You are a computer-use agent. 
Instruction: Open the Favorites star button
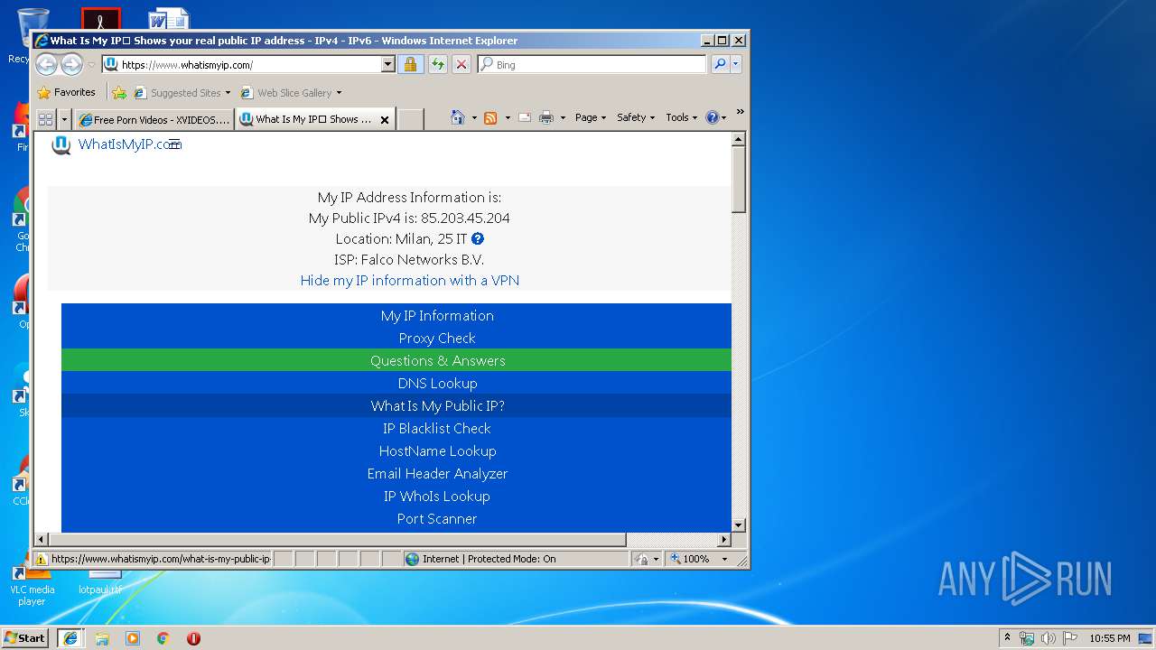click(x=66, y=92)
